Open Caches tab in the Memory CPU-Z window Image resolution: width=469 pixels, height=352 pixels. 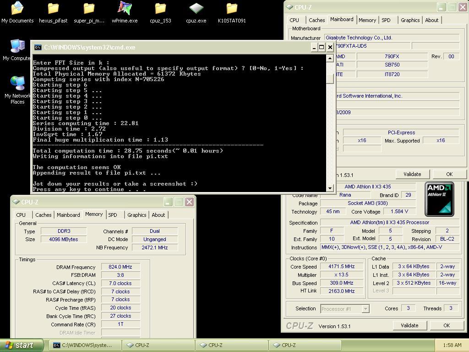click(x=44, y=215)
